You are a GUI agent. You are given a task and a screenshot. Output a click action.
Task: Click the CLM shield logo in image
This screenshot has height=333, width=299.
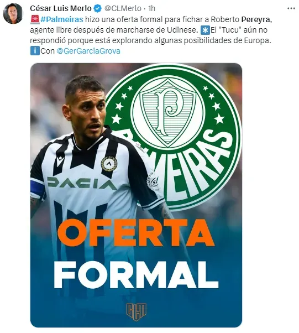point(137,311)
